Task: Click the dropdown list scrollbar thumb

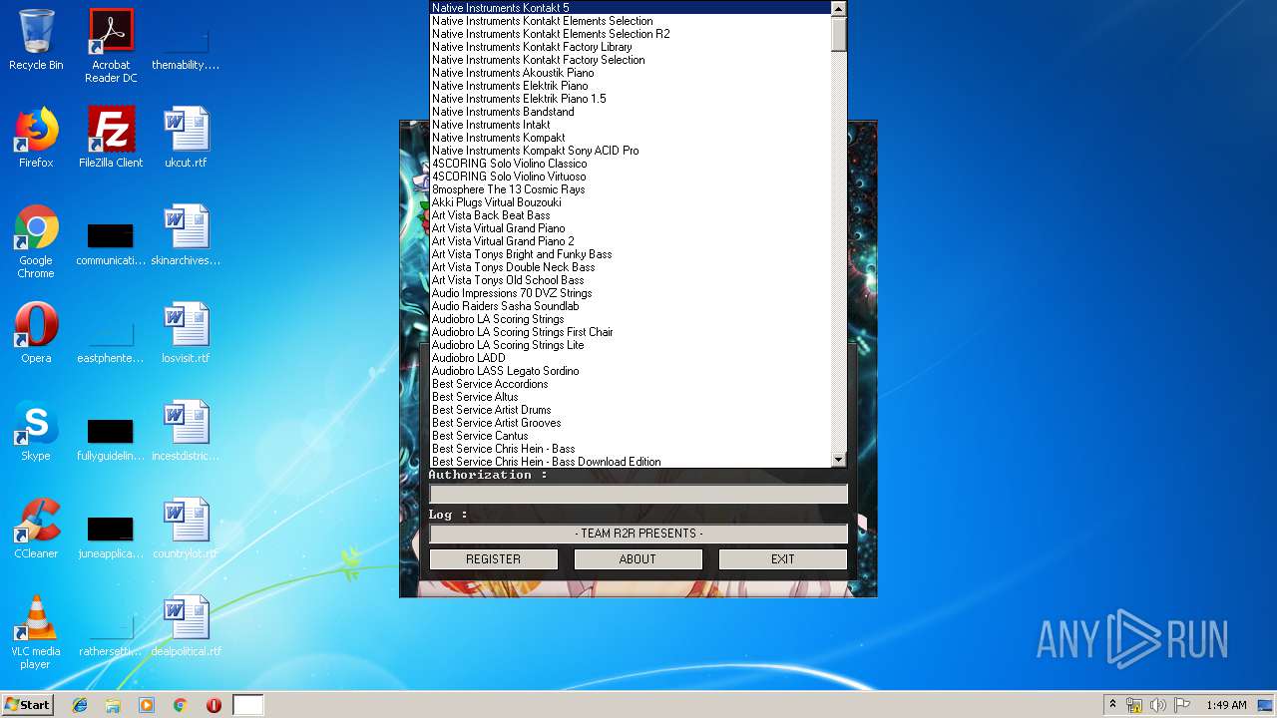Action: [838, 34]
